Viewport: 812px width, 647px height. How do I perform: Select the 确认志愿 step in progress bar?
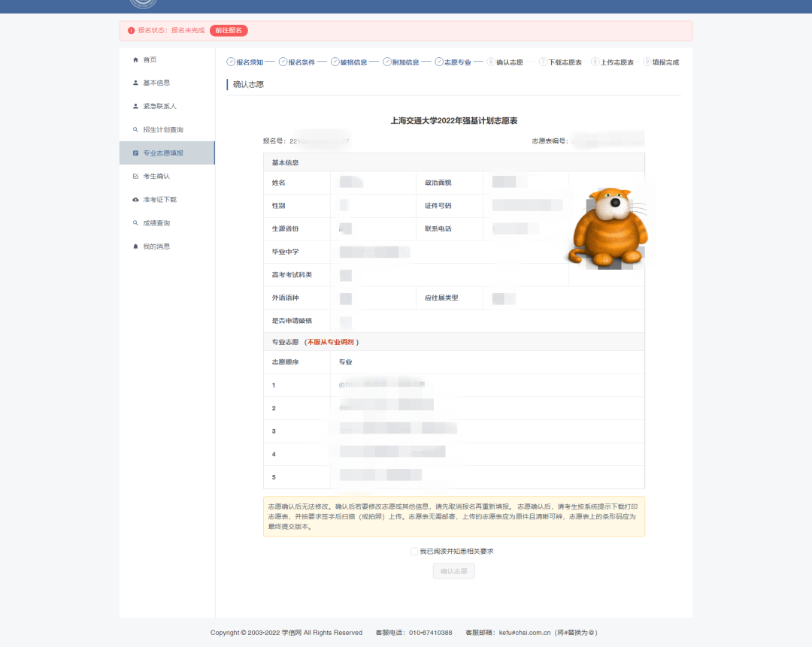[509, 62]
